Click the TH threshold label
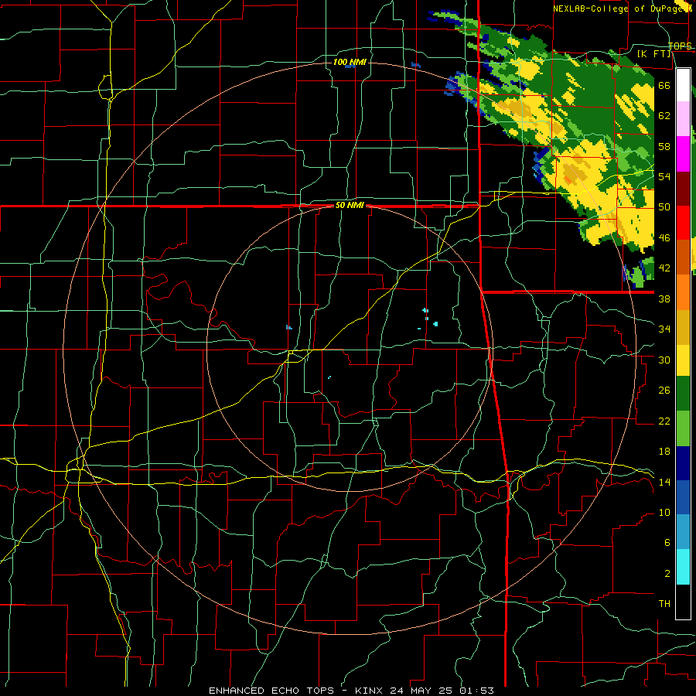 tap(664, 604)
